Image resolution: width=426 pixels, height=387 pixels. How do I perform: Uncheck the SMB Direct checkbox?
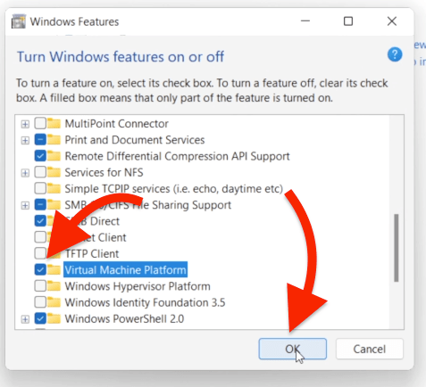pos(40,221)
